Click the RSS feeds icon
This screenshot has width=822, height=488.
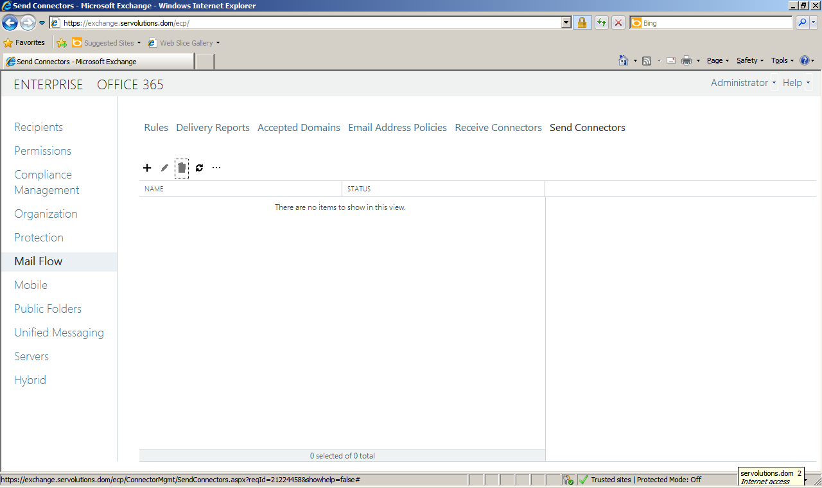click(x=647, y=61)
